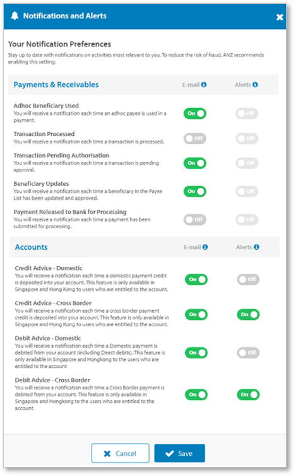Switch on Credit Advice Domestic alerts toggle
The width and height of the screenshot is (295, 476).
pyautogui.click(x=248, y=279)
